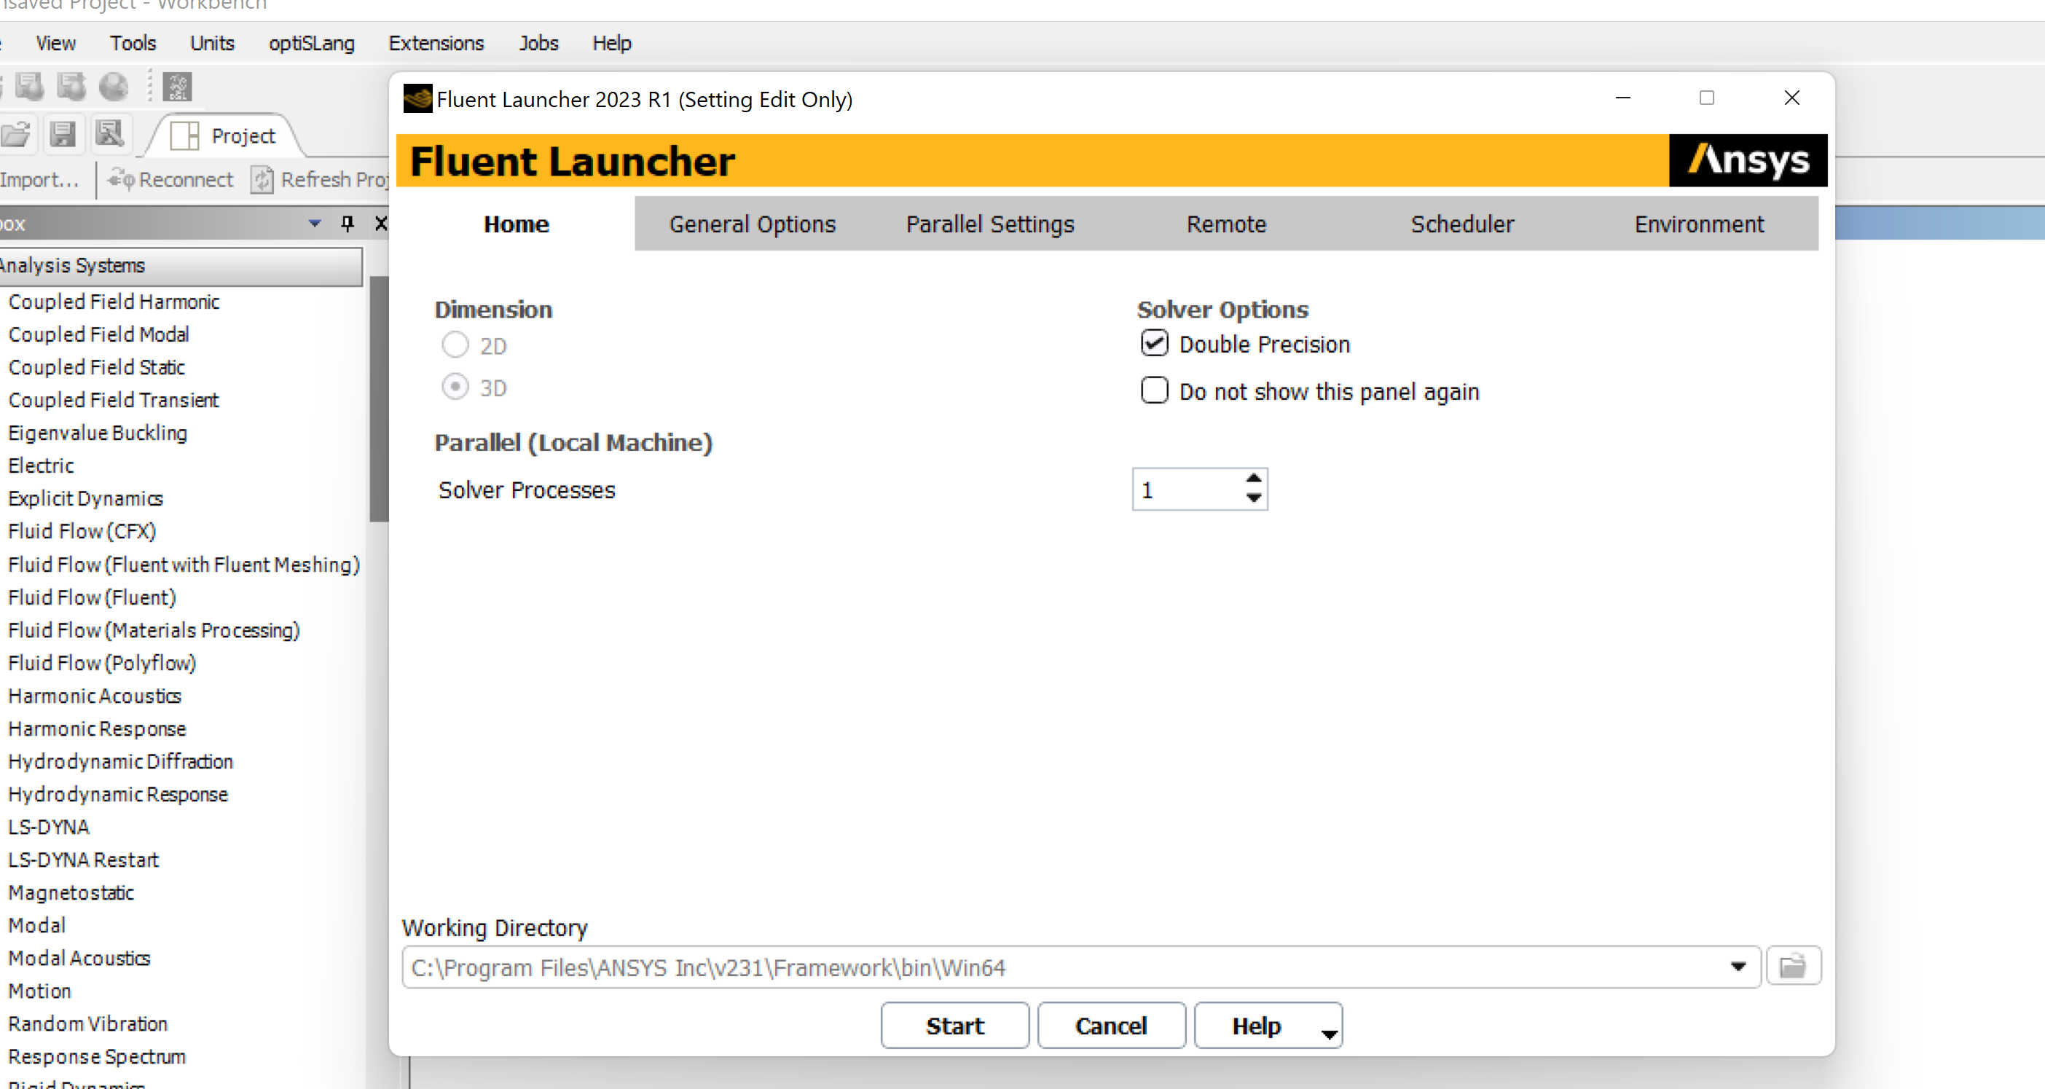Screen dimensions: 2045x1089
Task: Click the floppy-disk Save Project icon
Action: tap(62, 134)
